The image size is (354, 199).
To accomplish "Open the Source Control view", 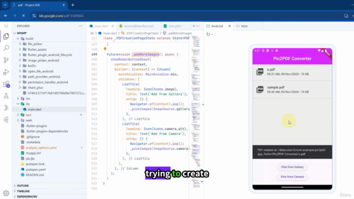I will pyautogui.click(x=6, y=60).
